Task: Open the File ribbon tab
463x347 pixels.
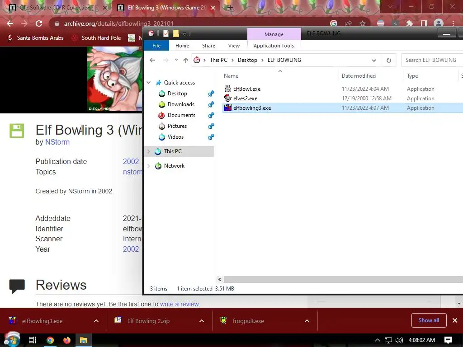Action: [x=156, y=46]
